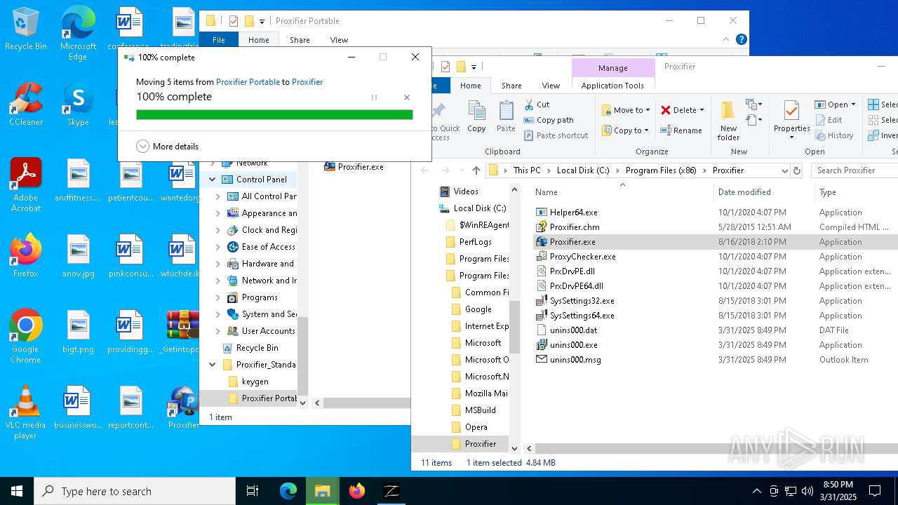
Task: Click the Paste icon in ribbon
Action: tap(506, 116)
